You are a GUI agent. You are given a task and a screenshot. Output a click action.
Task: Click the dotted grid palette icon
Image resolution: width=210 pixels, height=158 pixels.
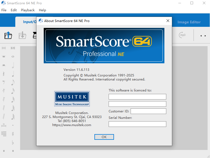(4, 134)
